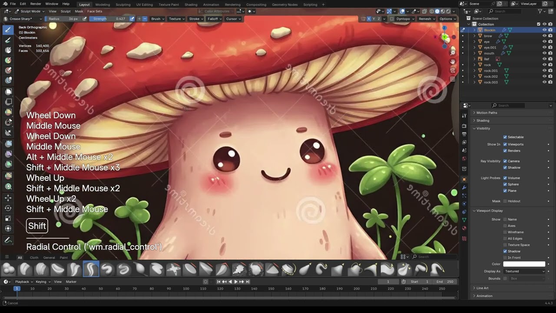The height and width of the screenshot is (313, 556).
Task: Switch orthographic/perspective with the grid icon
Action: click(x=453, y=79)
